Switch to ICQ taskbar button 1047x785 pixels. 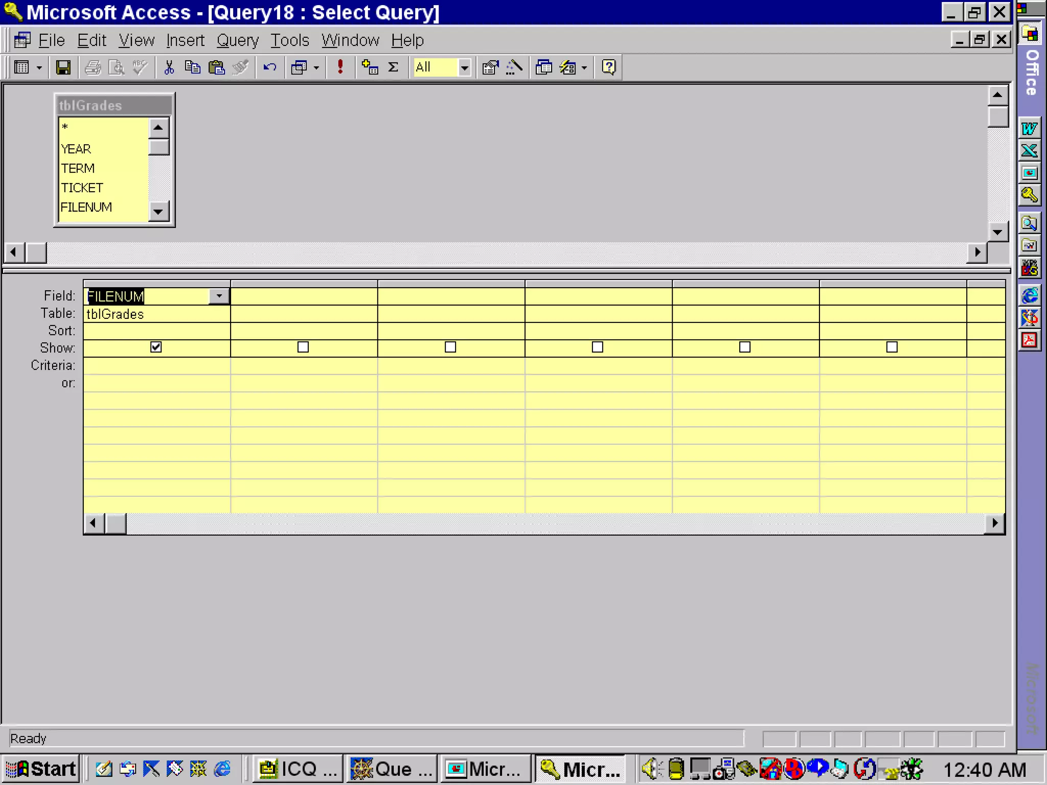298,769
